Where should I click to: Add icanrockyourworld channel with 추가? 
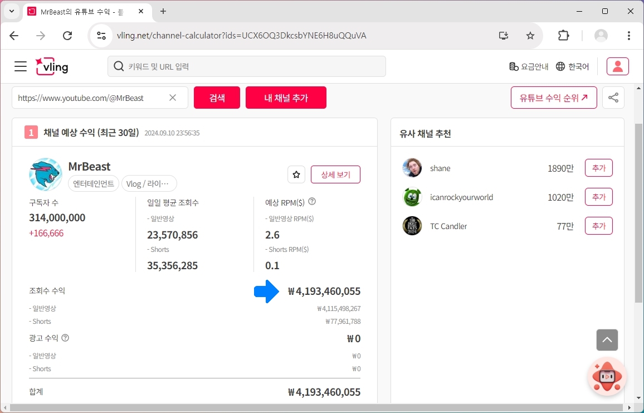coord(598,197)
